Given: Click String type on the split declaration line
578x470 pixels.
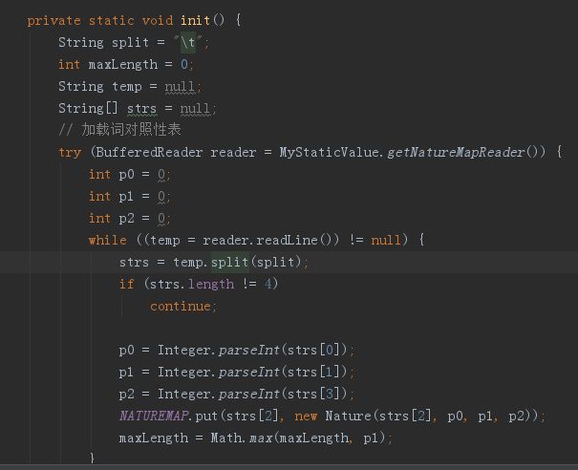Looking at the screenshot, I should click(80, 43).
